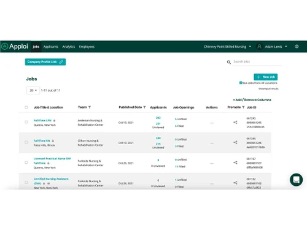
Task: Click Clifton Nursing & Rehabilitation Center team cell
Action: click(x=90, y=143)
